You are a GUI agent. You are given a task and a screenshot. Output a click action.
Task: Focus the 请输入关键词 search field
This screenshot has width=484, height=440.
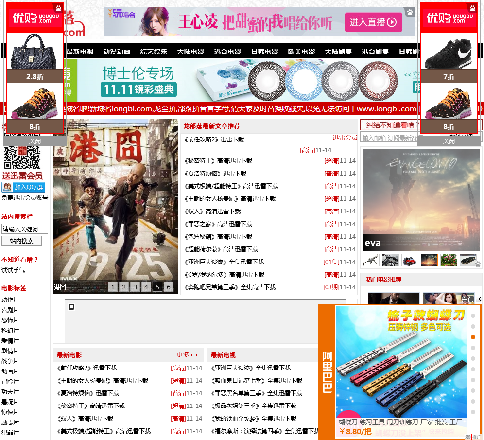(25, 229)
